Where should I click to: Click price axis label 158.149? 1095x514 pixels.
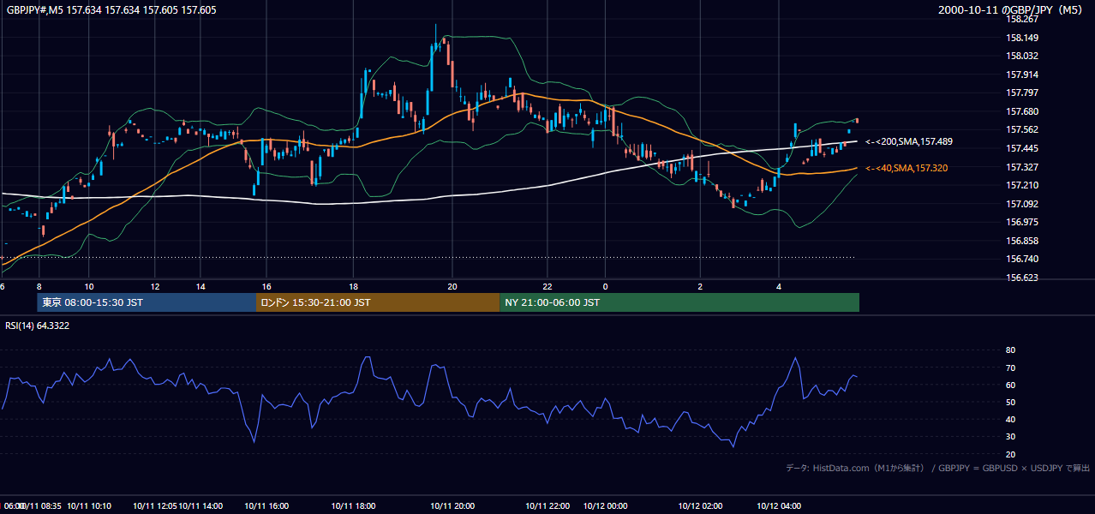1022,38
